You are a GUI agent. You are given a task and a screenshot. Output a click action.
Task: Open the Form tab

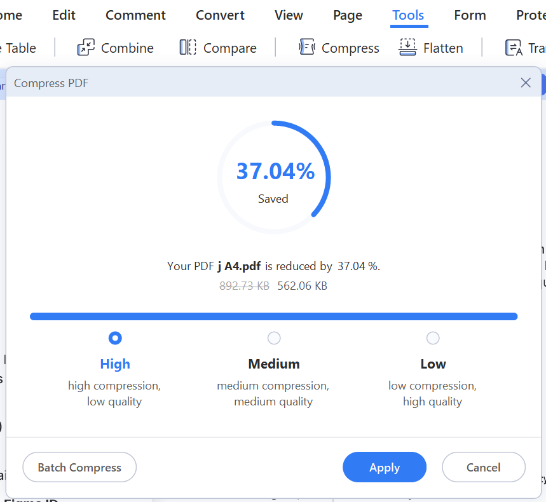[x=470, y=15]
